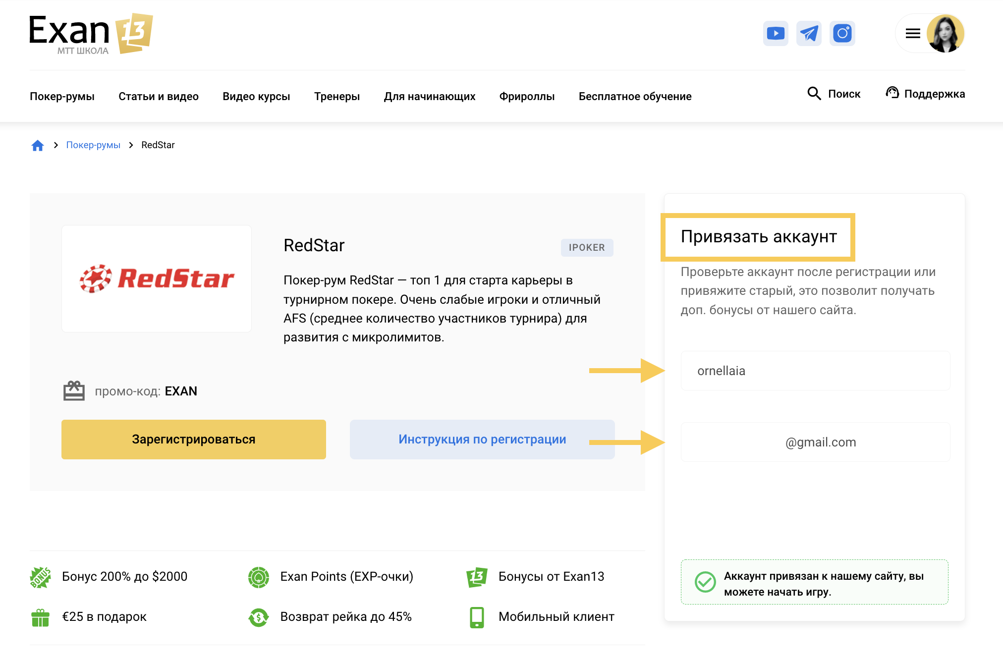Open the Фрироллы menu item
This screenshot has width=1003, height=662.
527,96
